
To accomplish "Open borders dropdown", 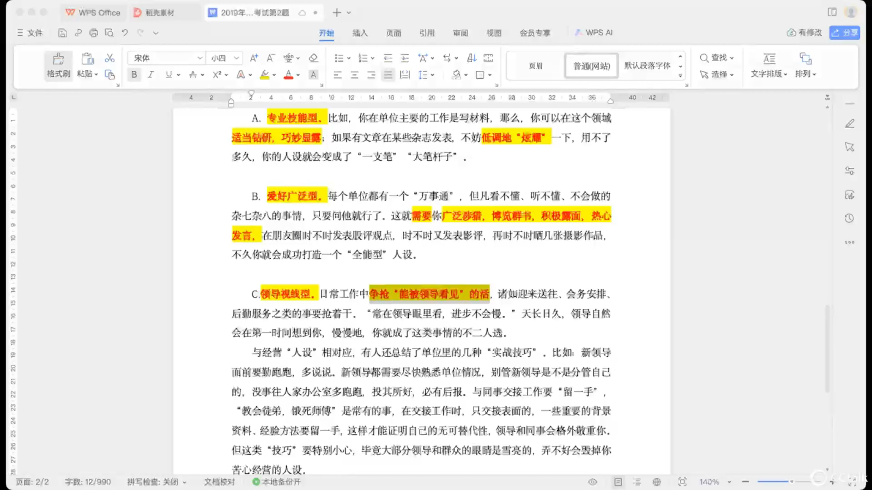I will [490, 75].
